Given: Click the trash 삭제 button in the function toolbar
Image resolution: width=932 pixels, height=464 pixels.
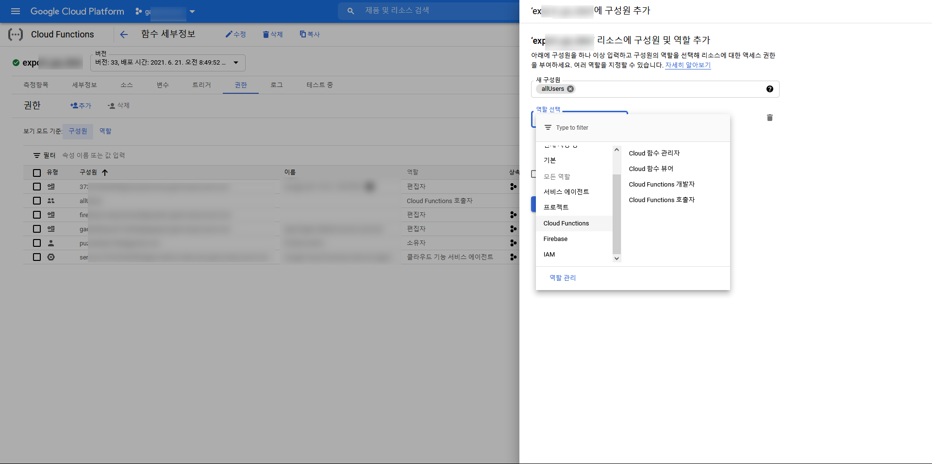Looking at the screenshot, I should [273, 34].
